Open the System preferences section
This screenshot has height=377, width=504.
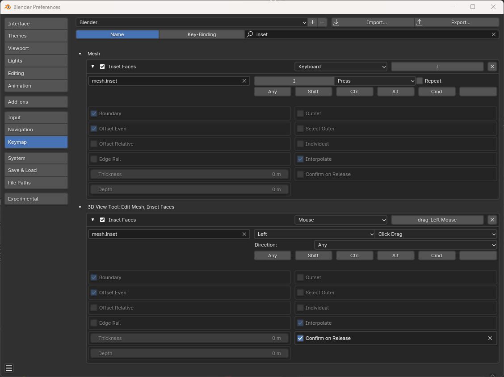point(36,158)
